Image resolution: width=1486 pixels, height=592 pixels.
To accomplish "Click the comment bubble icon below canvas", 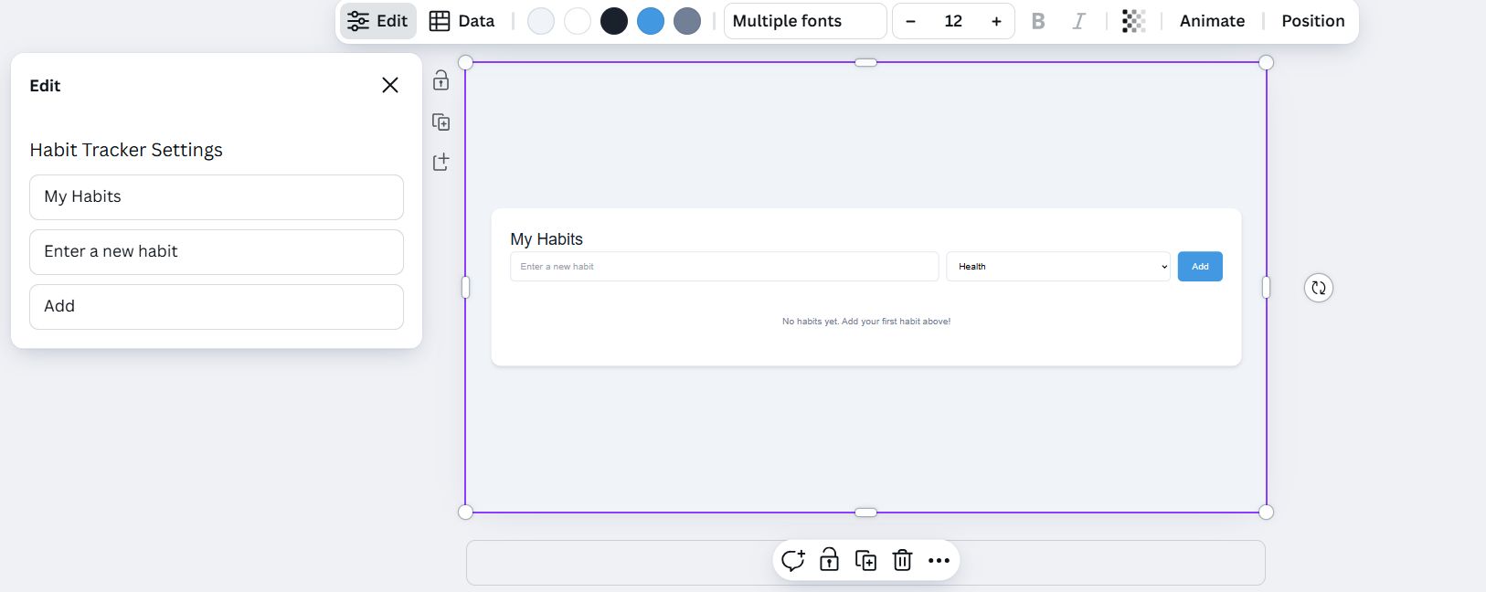I will pyautogui.click(x=792, y=560).
